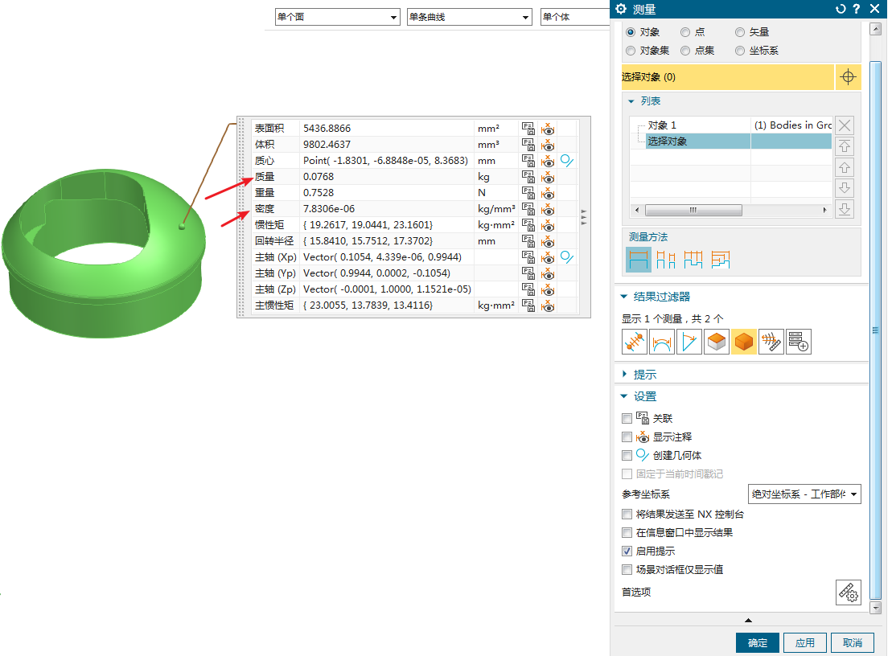892x656 pixels.
Task: Open the 参考坐标系 dropdown
Action: pos(804,494)
